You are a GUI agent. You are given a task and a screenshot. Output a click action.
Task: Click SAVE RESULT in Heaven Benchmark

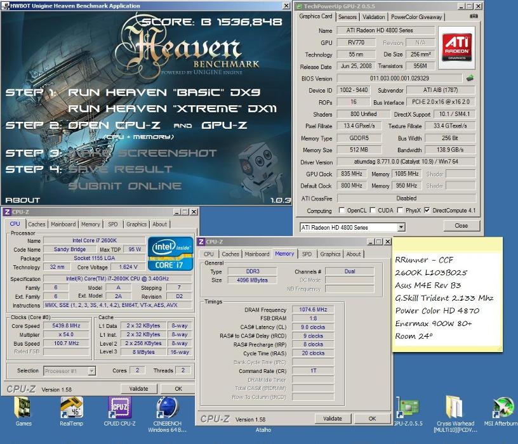coord(120,169)
